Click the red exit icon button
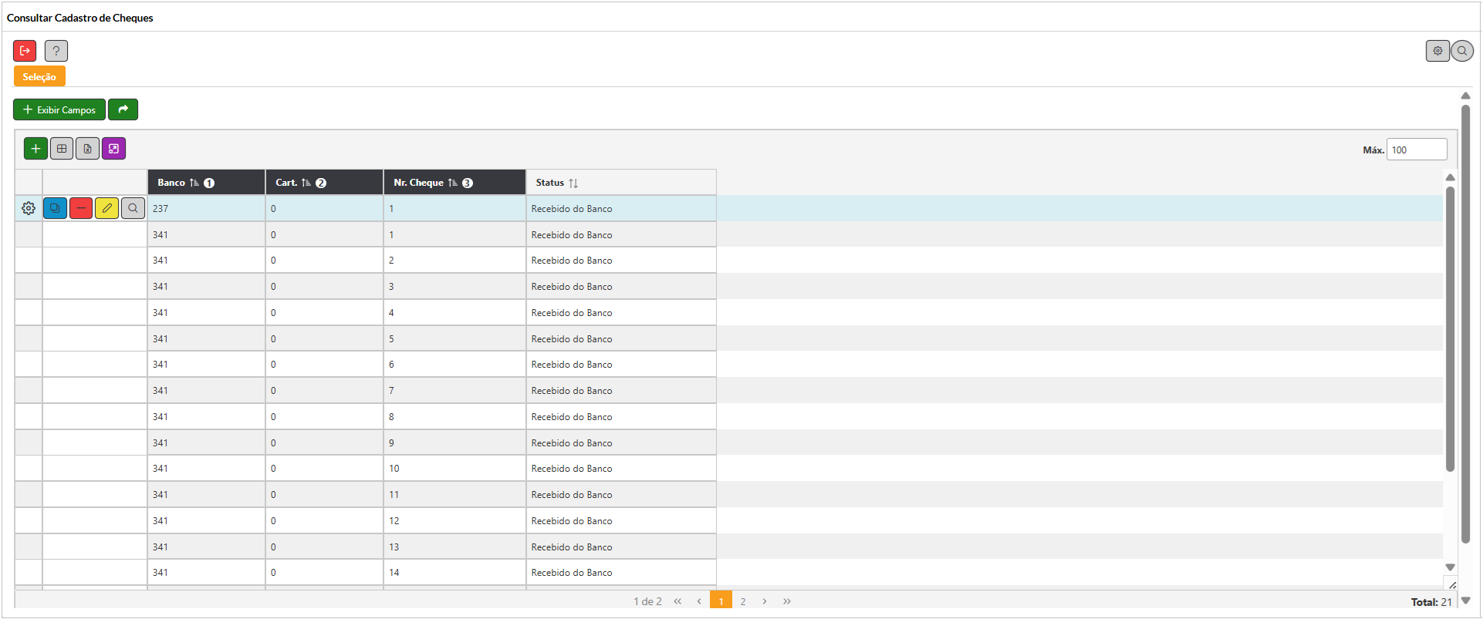The height and width of the screenshot is (619, 1483). click(25, 51)
